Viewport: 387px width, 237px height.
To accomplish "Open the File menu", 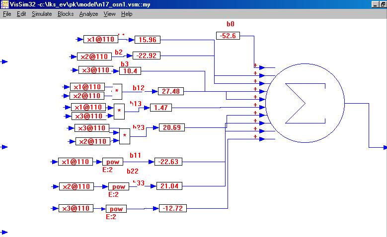I will [7, 14].
